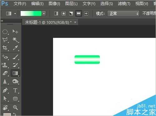Choose Radial Gradient style
This screenshot has width=156, height=116.
[64, 13]
